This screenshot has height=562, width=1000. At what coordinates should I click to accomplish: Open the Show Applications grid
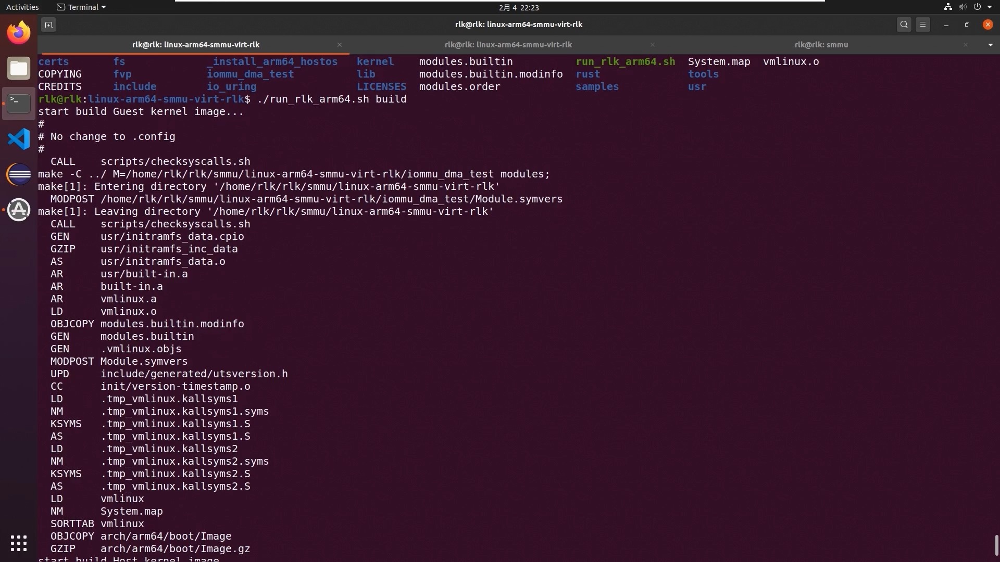[x=18, y=543]
